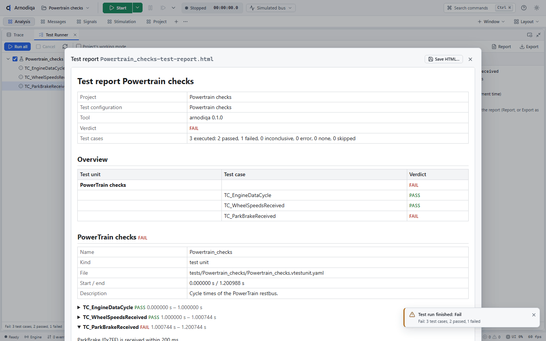
Task: Close the Test Runner tab
Action: (75, 35)
